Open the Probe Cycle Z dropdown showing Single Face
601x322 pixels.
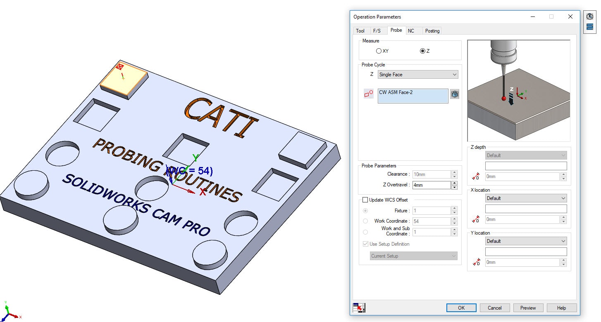[x=418, y=75]
